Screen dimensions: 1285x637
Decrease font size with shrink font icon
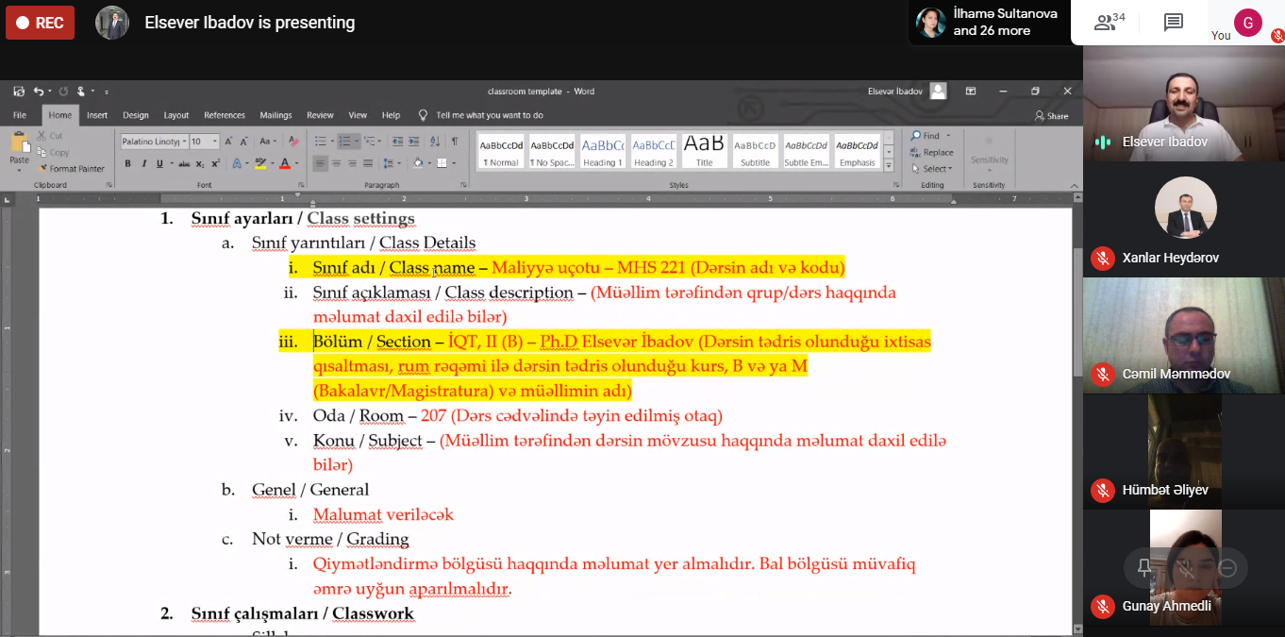click(243, 142)
